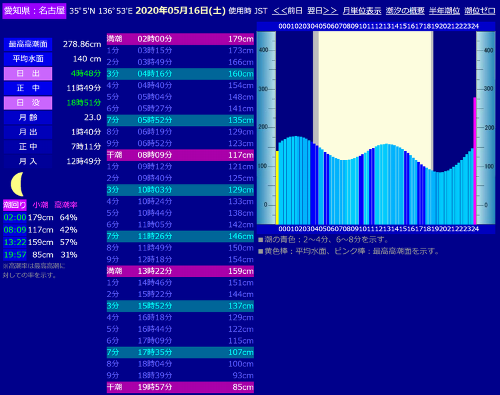Click the 愛知県:名古屋 location label
Screen dimensions: 500x395
click(x=34, y=11)
